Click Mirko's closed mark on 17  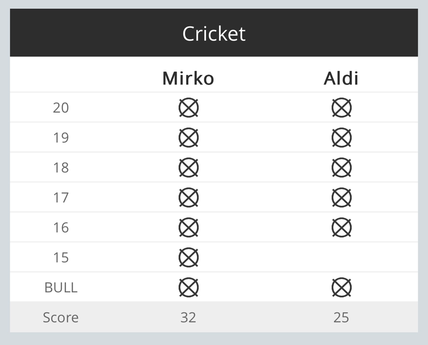188,198
